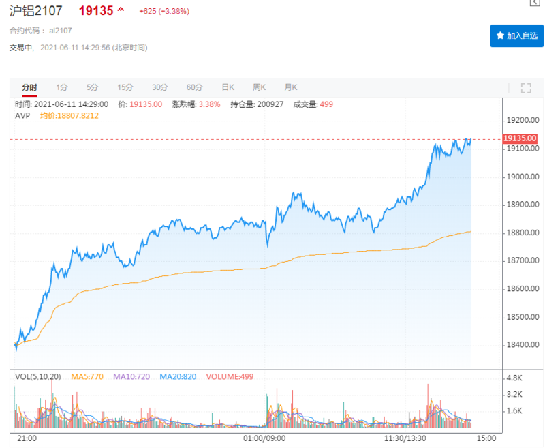
Task: Open the 日K daily candlestick tab
Action: click(228, 87)
